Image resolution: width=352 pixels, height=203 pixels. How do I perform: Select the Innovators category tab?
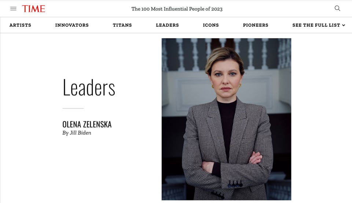72,25
